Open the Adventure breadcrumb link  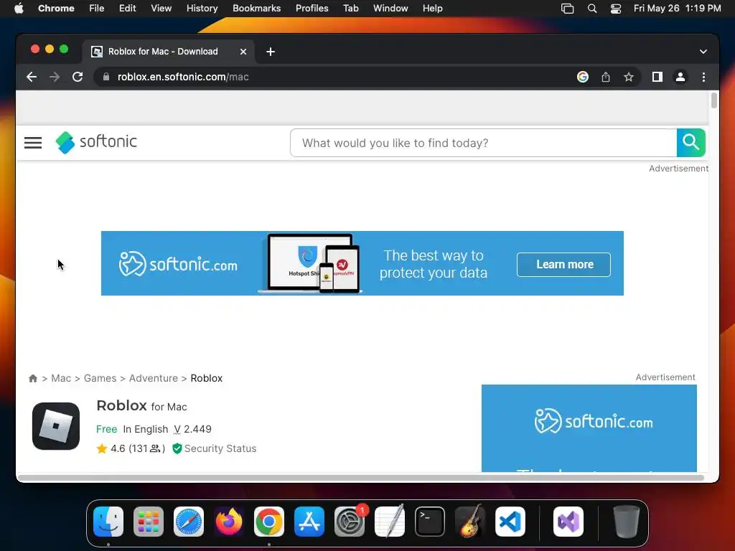tap(154, 378)
